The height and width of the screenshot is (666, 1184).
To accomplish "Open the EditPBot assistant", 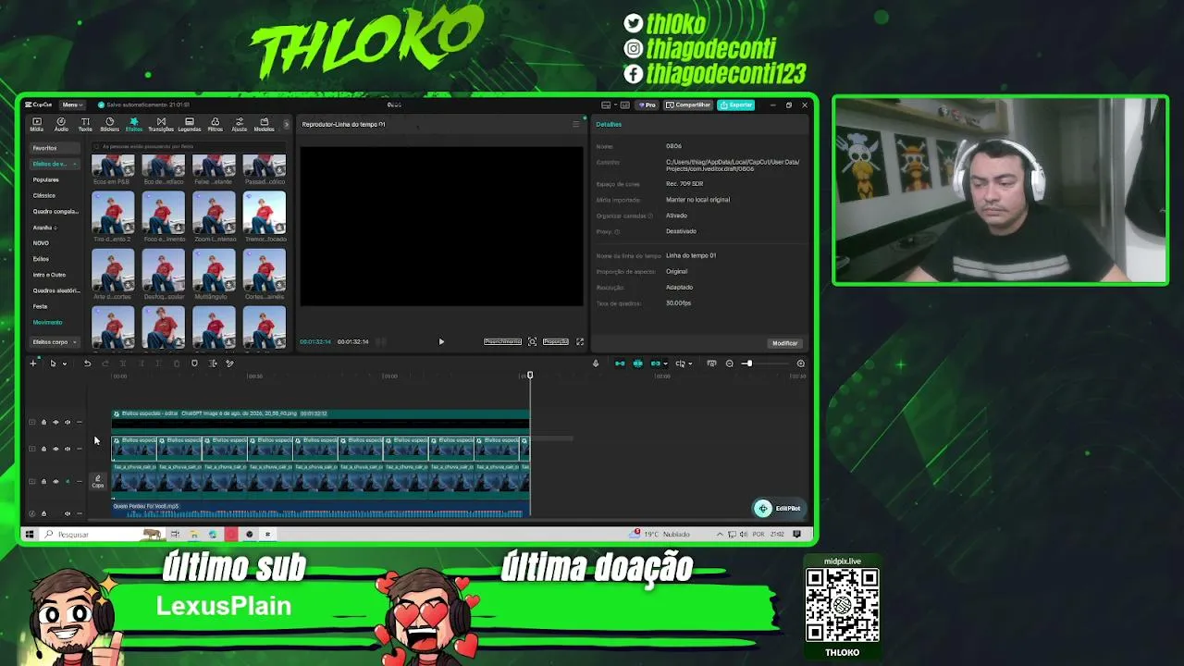I will (x=778, y=508).
